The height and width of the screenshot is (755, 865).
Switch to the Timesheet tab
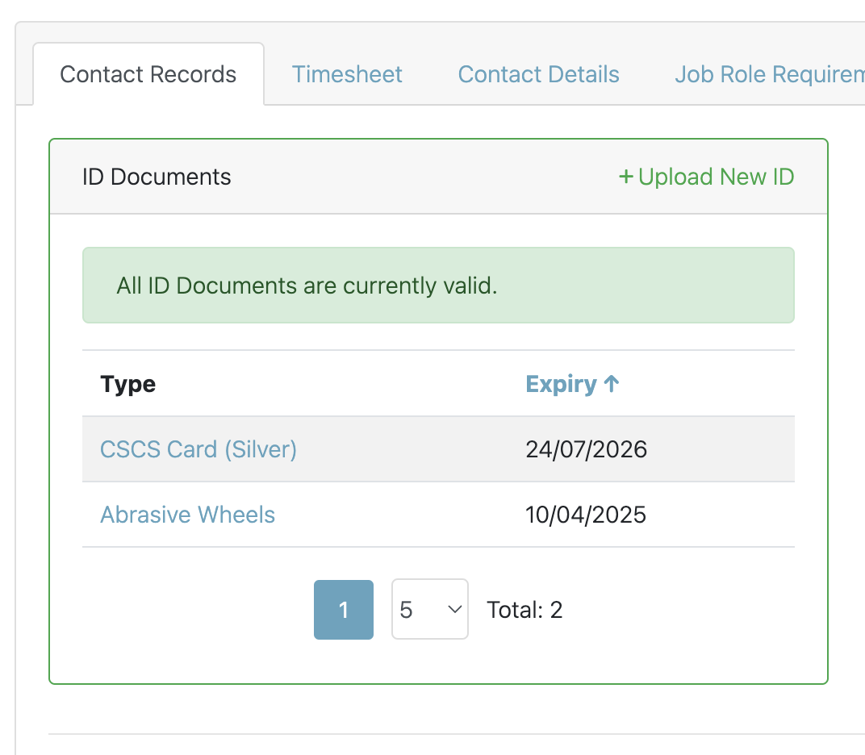click(x=347, y=74)
